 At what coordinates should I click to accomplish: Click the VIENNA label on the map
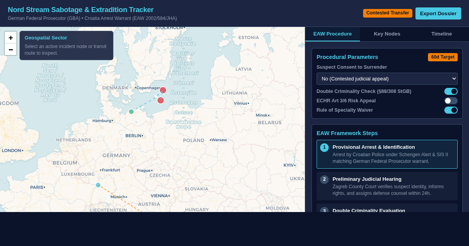coord(159,196)
